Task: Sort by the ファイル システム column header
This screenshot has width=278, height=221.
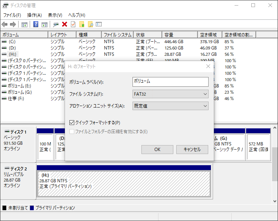Action: [118, 35]
